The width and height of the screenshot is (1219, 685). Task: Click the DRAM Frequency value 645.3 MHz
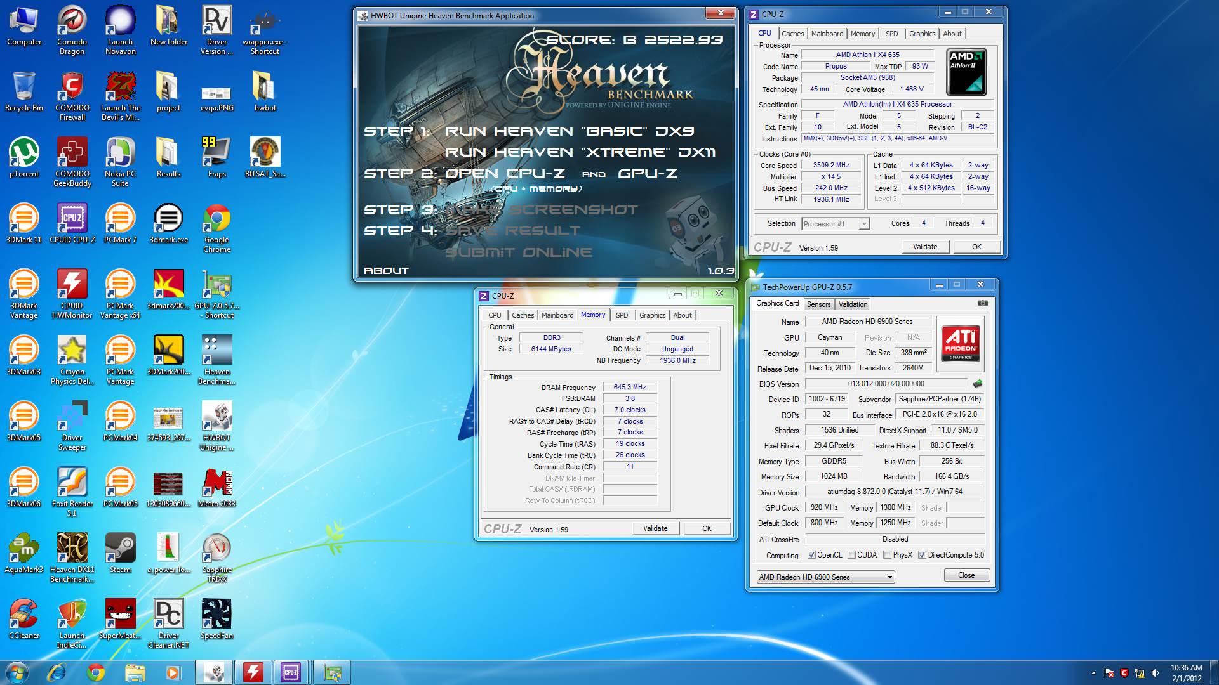coord(630,387)
